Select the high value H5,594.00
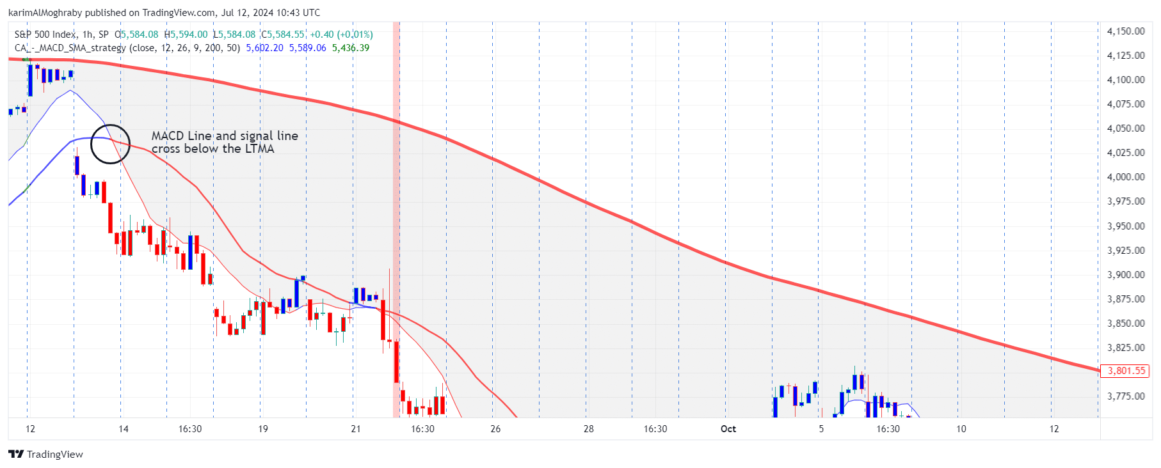Image resolution: width=1161 pixels, height=468 pixels. (186, 35)
